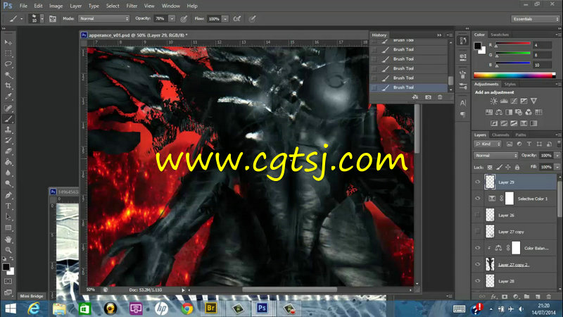Viewport: 563px width, 317px height.
Task: Select the Zoom tool
Action: (8, 250)
